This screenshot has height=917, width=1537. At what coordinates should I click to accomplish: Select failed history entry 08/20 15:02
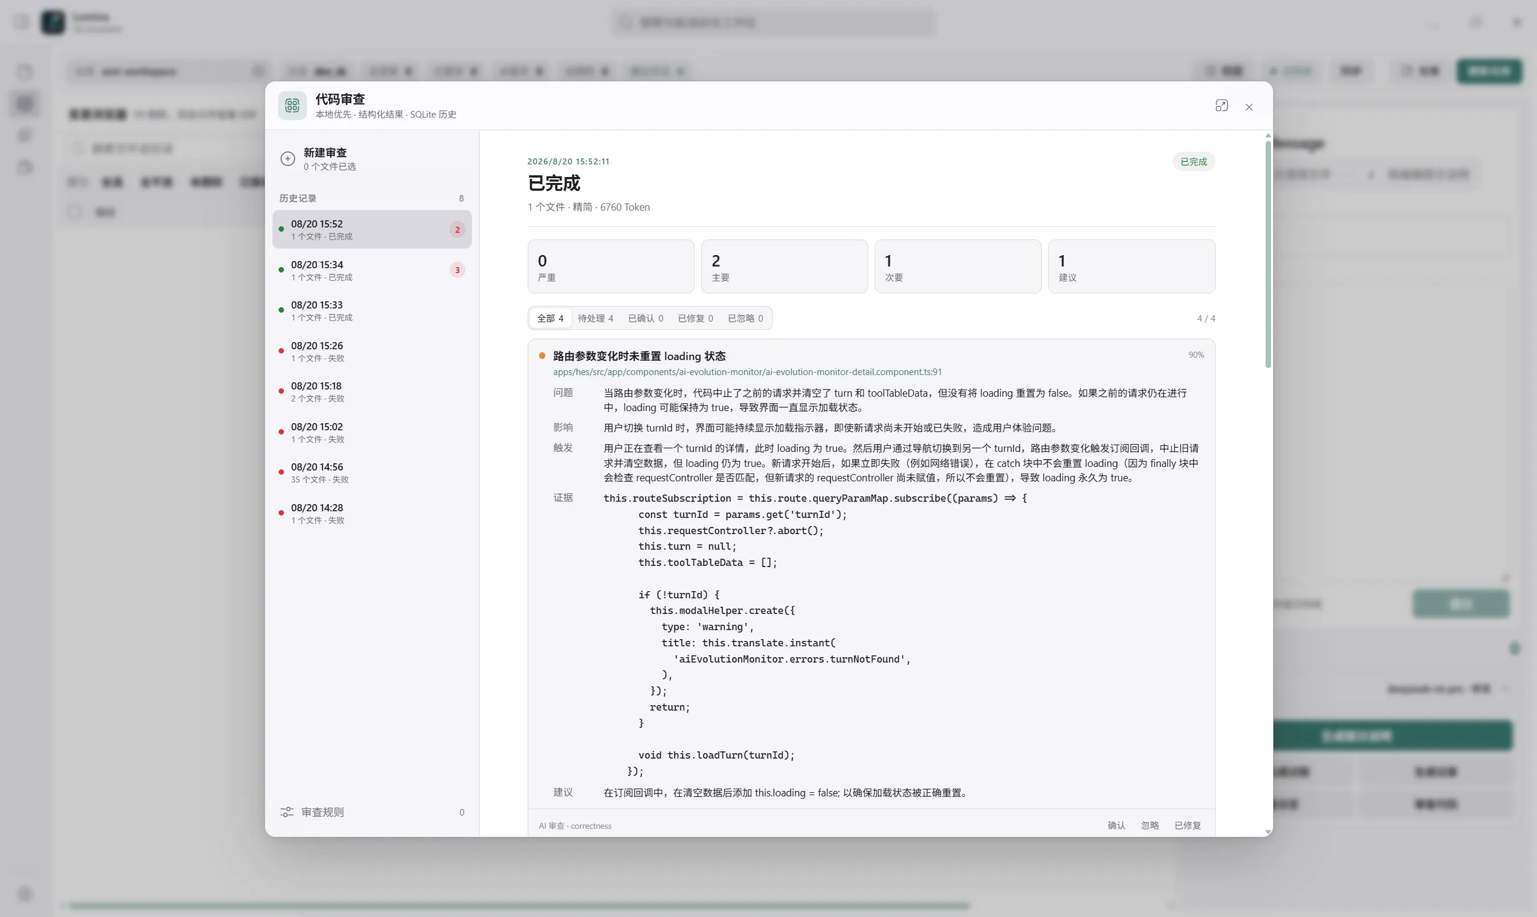coord(372,432)
